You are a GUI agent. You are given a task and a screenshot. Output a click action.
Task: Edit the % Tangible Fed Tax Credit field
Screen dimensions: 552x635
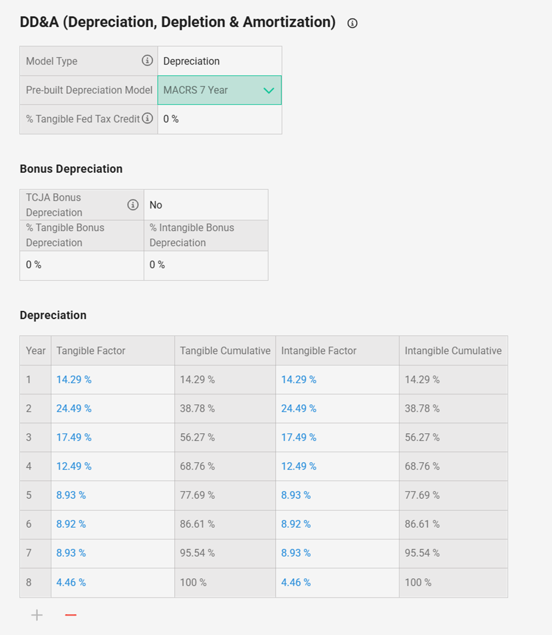click(219, 119)
